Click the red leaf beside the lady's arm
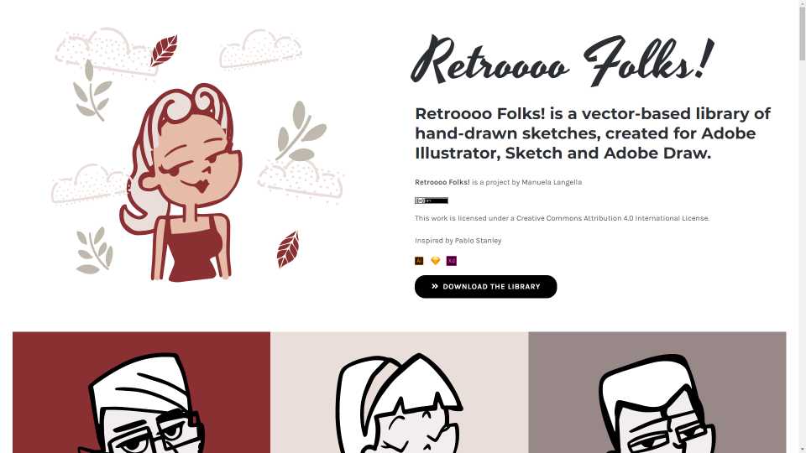This screenshot has width=806, height=453. [x=288, y=250]
